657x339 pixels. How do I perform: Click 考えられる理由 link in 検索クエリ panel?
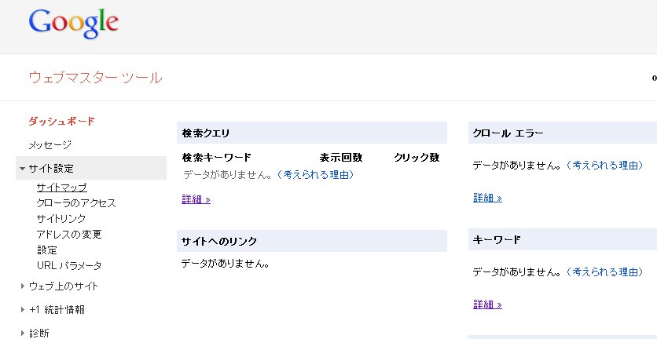pos(316,174)
